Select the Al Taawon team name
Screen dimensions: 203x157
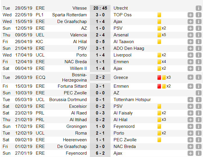tap(123, 42)
